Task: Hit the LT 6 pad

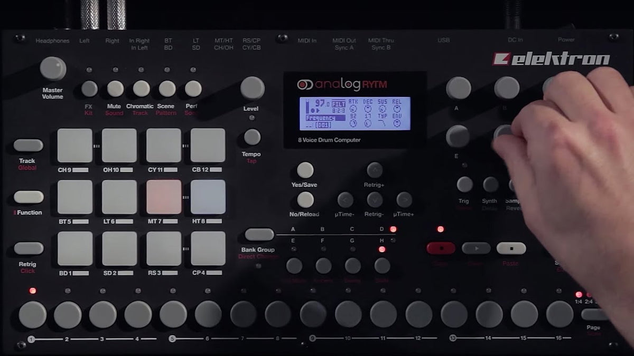Action: click(119, 197)
